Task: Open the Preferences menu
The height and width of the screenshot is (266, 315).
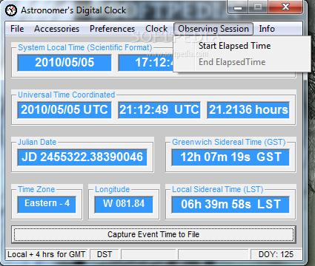Action: (112, 29)
